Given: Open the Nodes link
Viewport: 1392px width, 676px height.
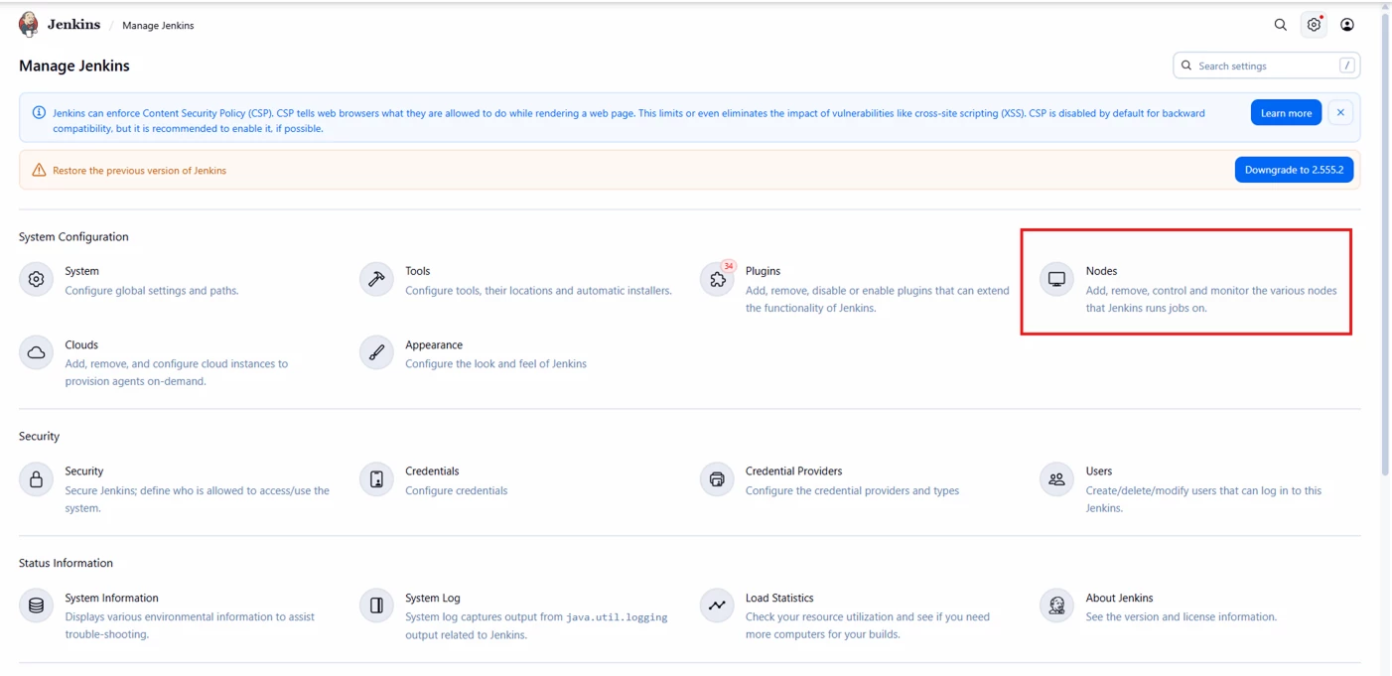Looking at the screenshot, I should pyautogui.click(x=1101, y=271).
